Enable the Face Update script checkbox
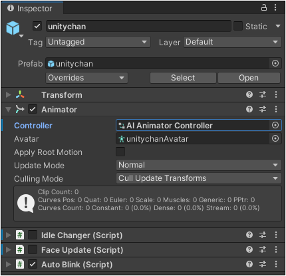 click(33, 249)
